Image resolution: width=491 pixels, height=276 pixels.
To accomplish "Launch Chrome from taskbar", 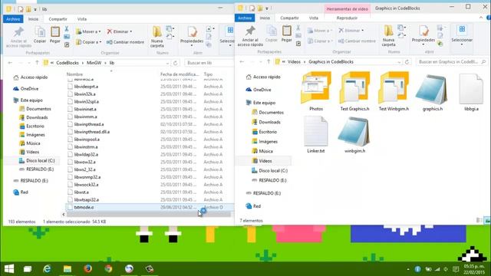I will [x=108, y=269].
